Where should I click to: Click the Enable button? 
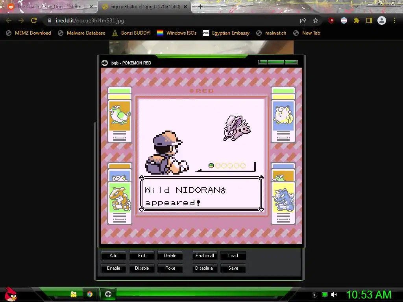pos(113,268)
